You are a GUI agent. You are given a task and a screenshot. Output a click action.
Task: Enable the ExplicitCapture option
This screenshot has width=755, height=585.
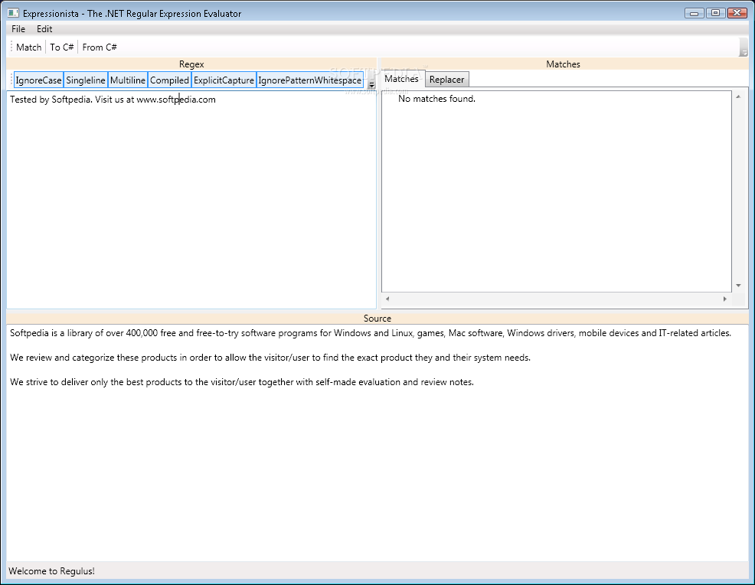tap(224, 80)
